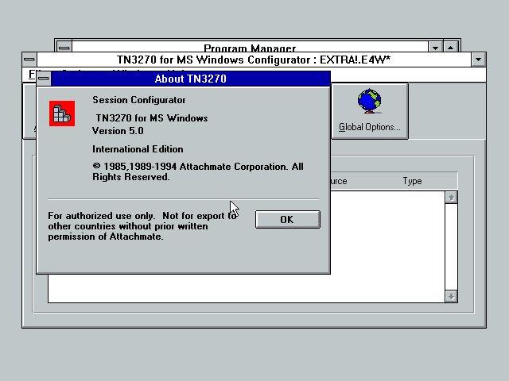Screen dimensions: 509x381
Task: Open the Configurator window system menu
Action: click(29, 60)
